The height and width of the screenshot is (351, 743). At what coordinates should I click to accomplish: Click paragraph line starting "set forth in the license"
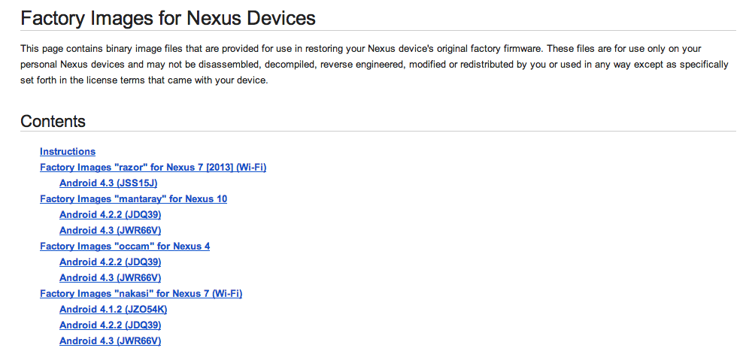tap(144, 80)
